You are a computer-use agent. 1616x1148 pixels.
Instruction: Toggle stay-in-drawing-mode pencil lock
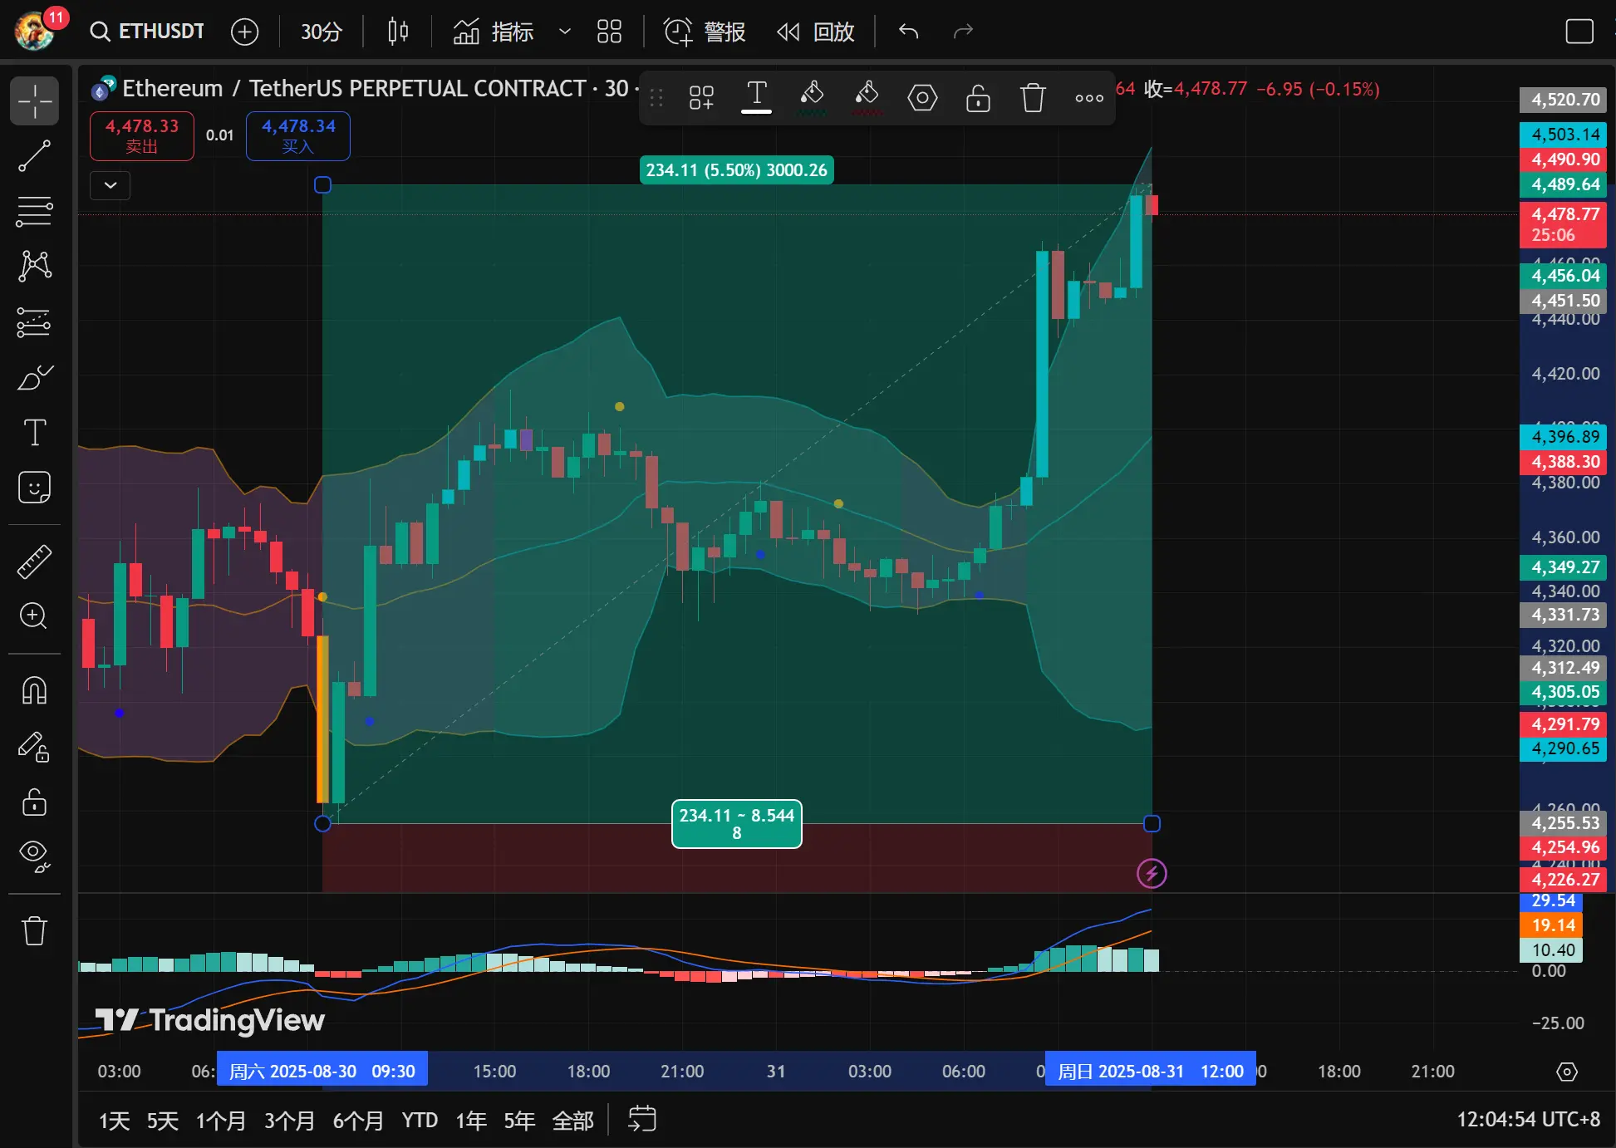(34, 747)
